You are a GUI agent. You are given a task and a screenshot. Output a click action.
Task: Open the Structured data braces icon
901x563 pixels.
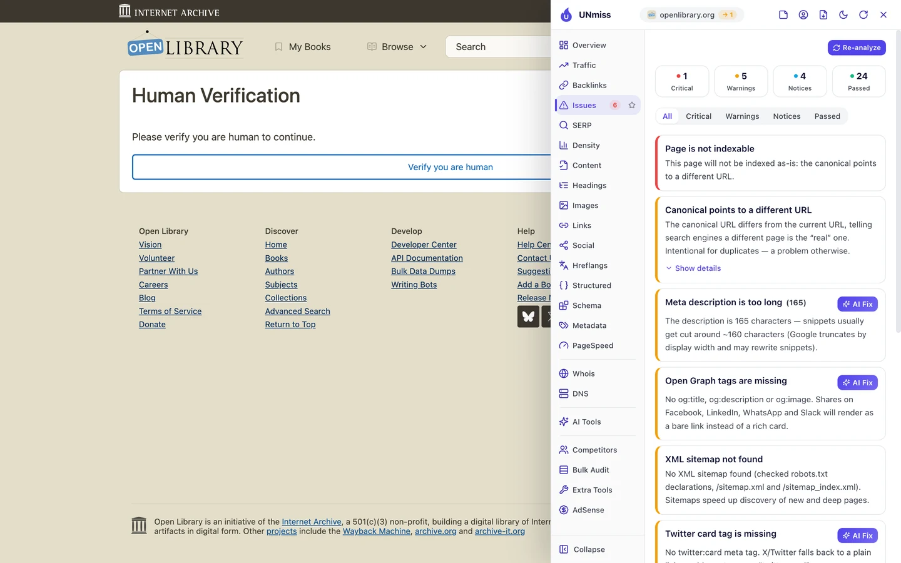(x=564, y=285)
